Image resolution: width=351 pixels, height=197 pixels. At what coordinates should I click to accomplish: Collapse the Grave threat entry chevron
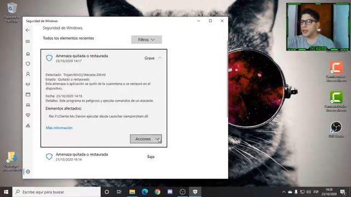(160, 58)
